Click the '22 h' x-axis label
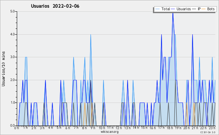Screen dimensions: 219x135 tap(204, 128)
